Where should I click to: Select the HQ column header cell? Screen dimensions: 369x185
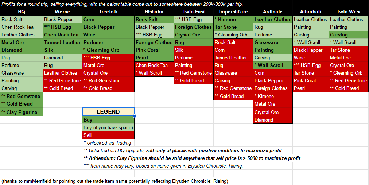(22, 12)
